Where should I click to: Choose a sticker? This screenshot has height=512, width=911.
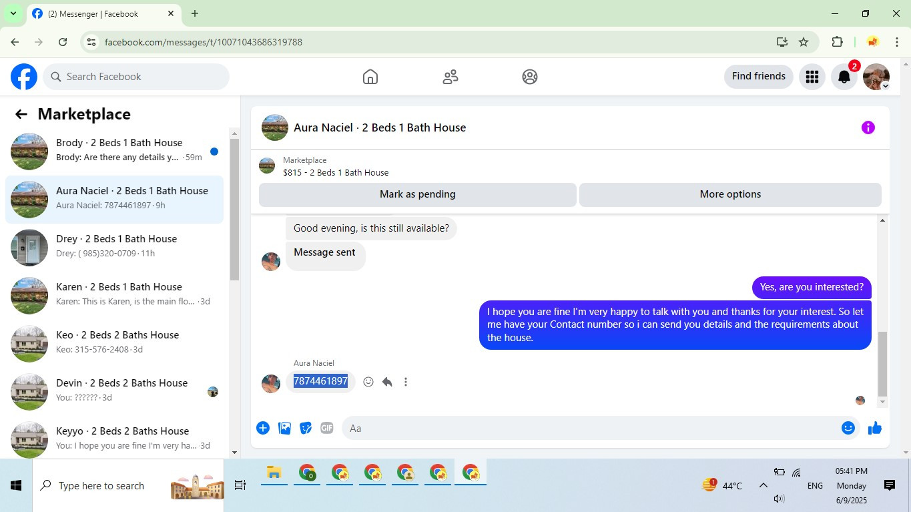(x=306, y=428)
